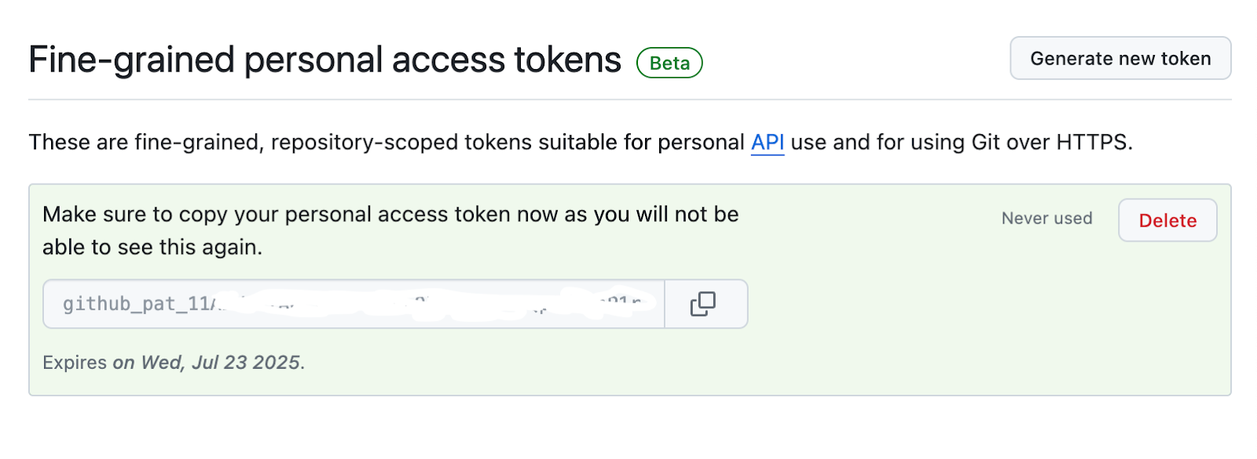The width and height of the screenshot is (1257, 459).
Task: Click the Generate new token button
Action: coord(1120,59)
